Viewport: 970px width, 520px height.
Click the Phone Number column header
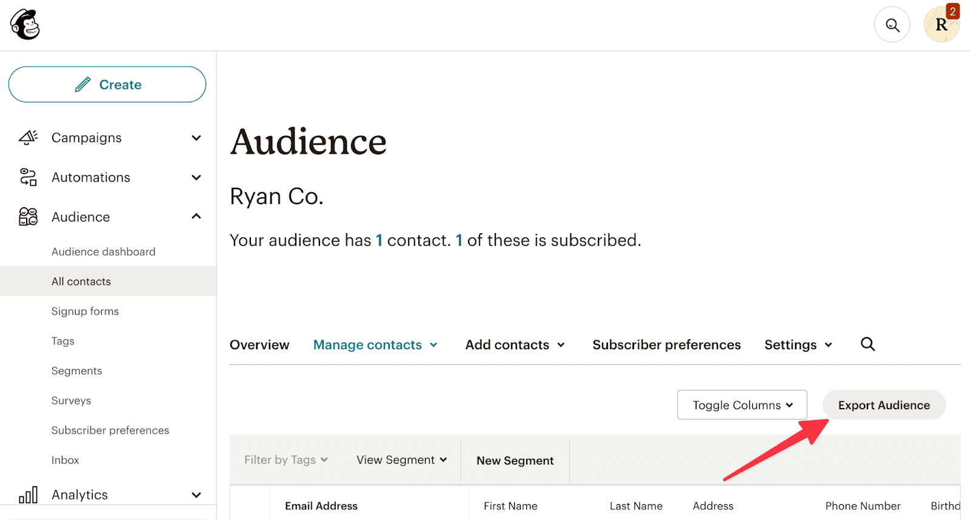pos(863,506)
